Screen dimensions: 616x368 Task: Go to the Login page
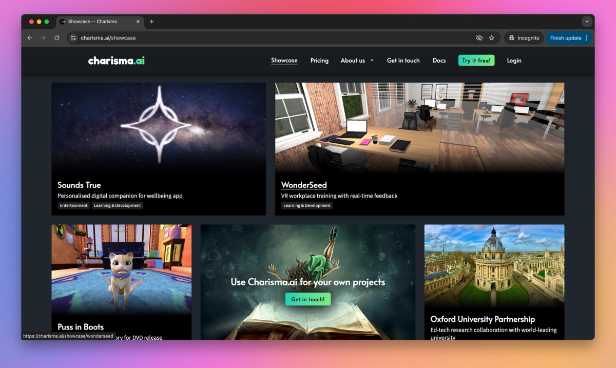click(x=514, y=61)
